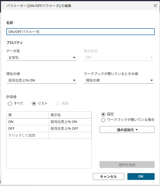
Task: Close the parameter edit dialog with X
Action: [x=155, y=6]
